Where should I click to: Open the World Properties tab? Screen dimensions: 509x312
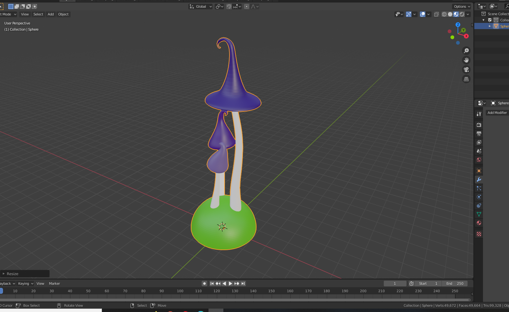click(479, 160)
